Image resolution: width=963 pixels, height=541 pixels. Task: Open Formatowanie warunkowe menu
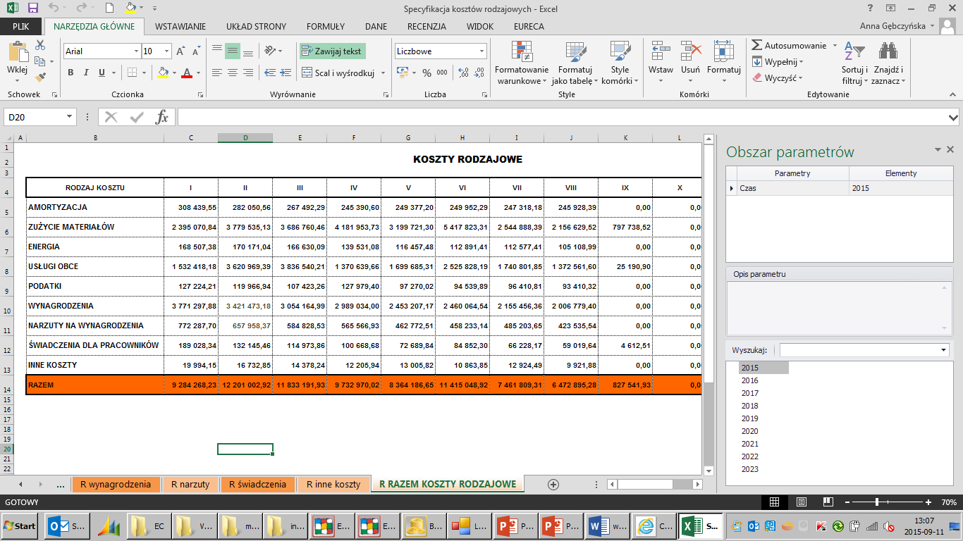(522, 62)
